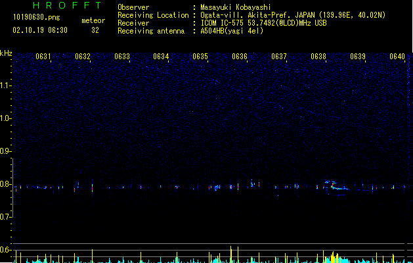This screenshot has width=413, height=263.
Task: Click the 0634 time marker
Action: [161, 57]
